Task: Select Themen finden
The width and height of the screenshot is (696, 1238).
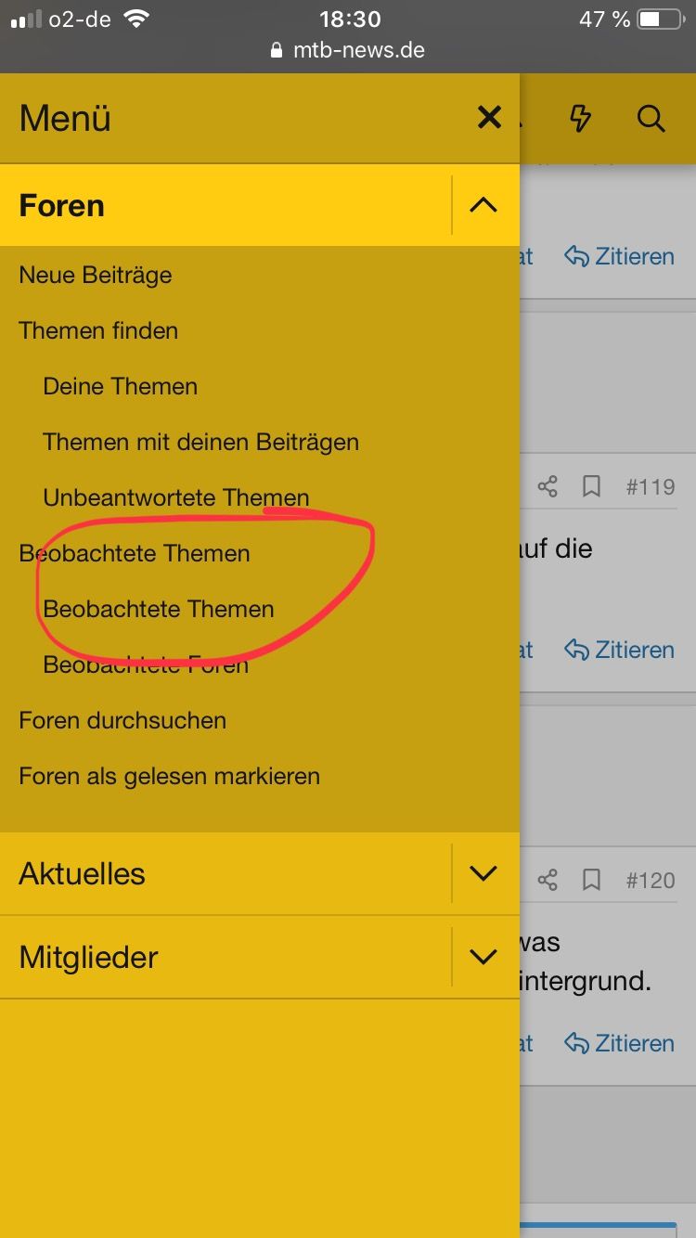Action: point(98,330)
